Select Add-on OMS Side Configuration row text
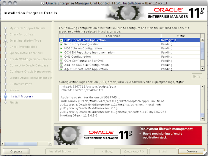208x156 pixels. pos(86,65)
